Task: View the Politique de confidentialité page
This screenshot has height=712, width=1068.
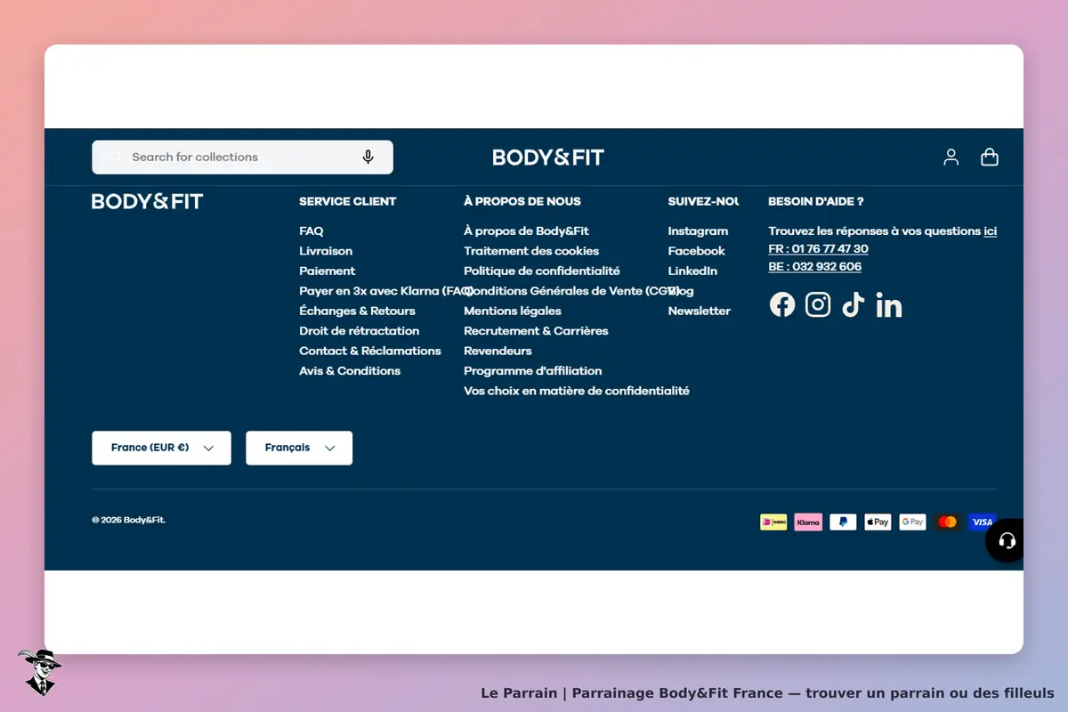Action: pyautogui.click(x=542, y=271)
